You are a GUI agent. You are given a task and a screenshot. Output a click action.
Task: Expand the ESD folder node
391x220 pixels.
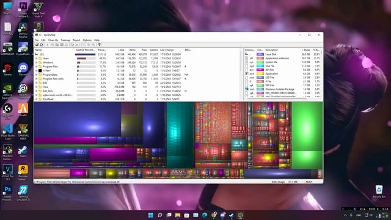pyautogui.click(x=37, y=83)
